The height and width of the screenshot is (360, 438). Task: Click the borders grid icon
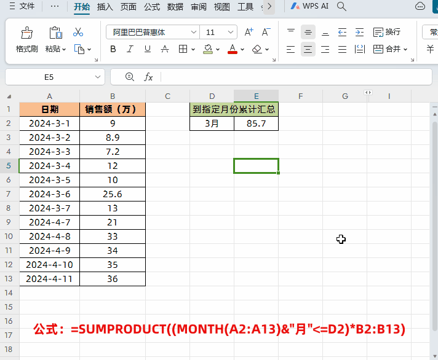[183, 49]
